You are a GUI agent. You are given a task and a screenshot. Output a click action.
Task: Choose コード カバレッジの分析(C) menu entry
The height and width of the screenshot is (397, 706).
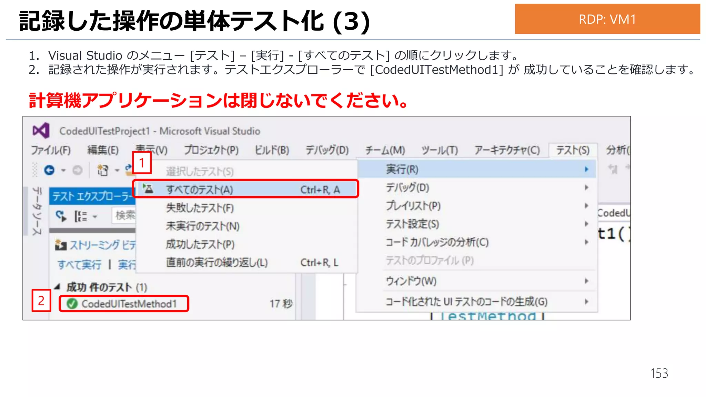[x=477, y=242]
